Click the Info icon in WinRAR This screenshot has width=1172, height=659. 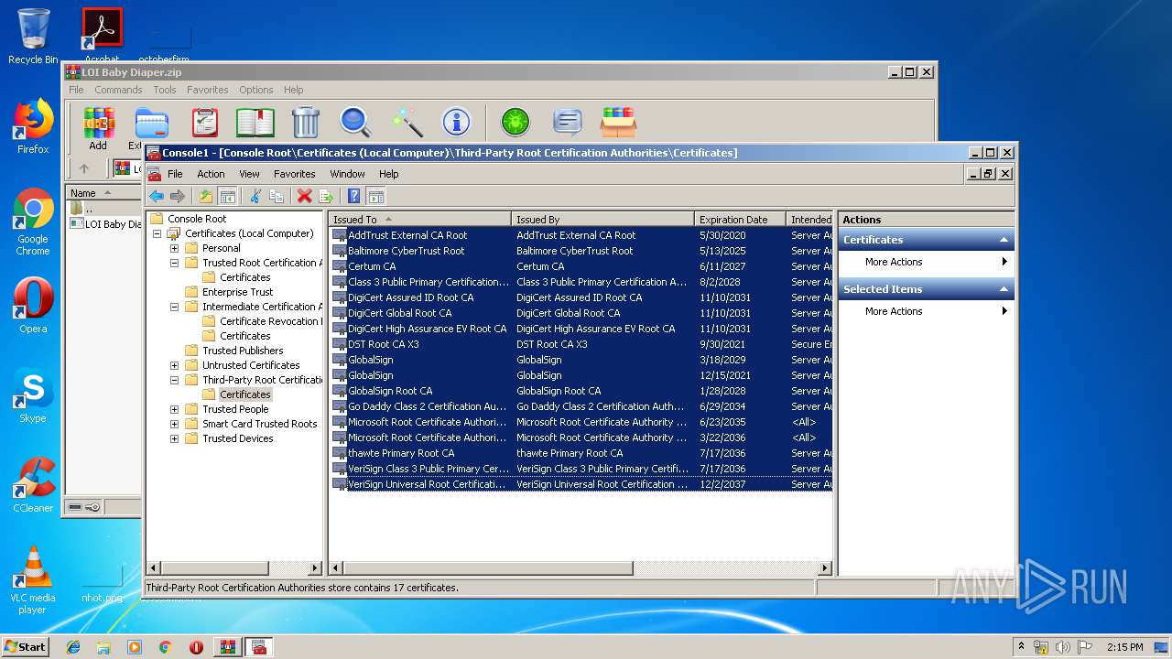456,122
